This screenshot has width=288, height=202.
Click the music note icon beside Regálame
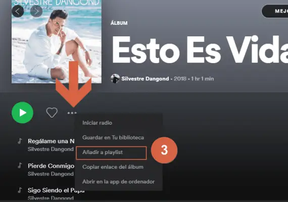pyautogui.click(x=20, y=141)
